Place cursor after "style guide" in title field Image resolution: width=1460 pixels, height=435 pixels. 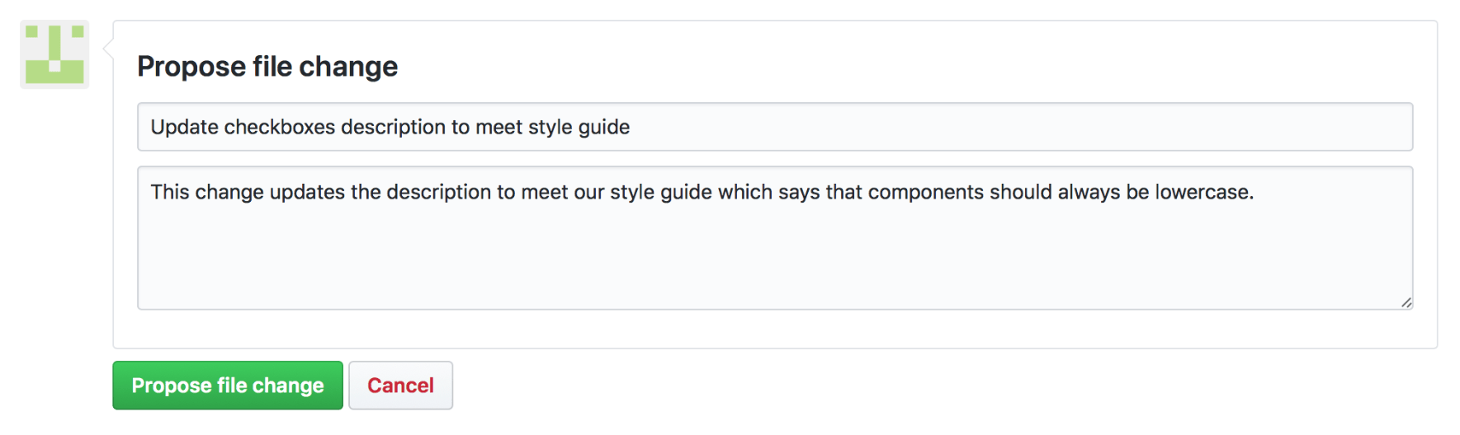pos(631,127)
